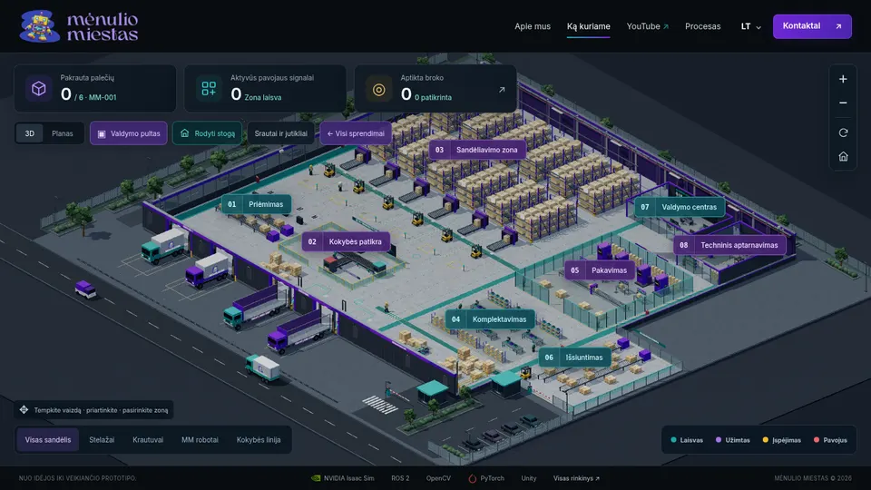Select the MM robotai tab

200,439
